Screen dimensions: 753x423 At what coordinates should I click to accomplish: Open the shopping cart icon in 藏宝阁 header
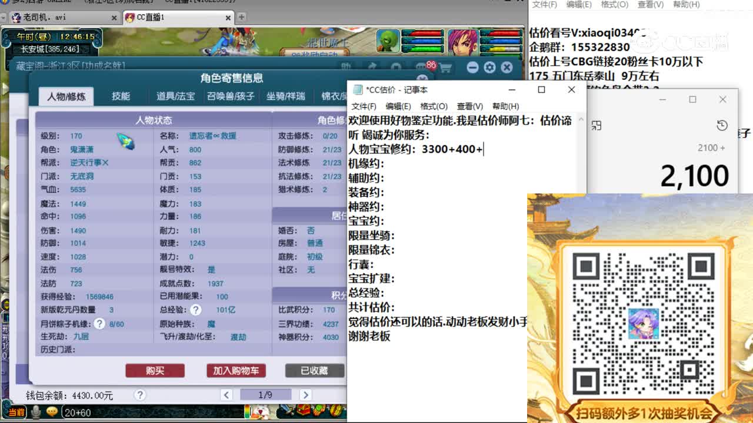[x=445, y=68]
